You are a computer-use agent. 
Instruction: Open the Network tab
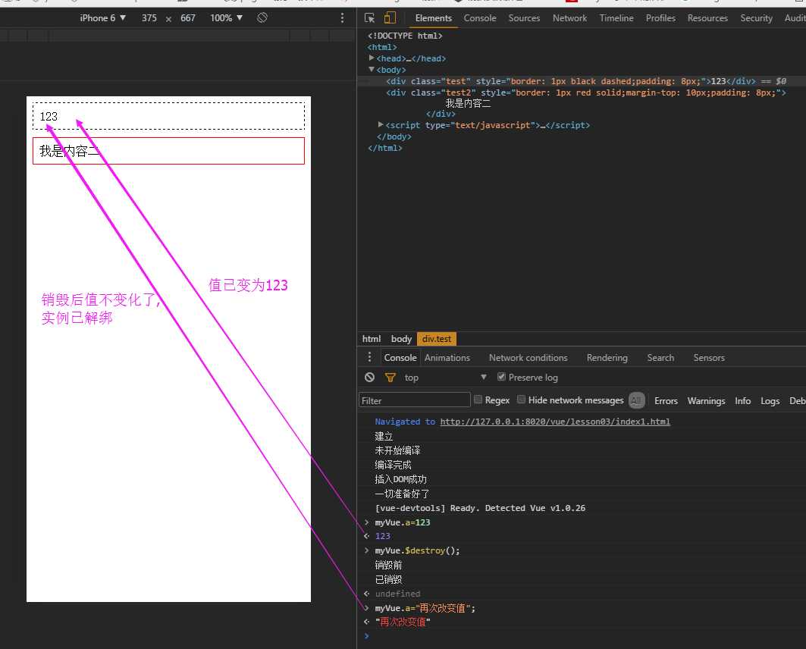pyautogui.click(x=569, y=18)
